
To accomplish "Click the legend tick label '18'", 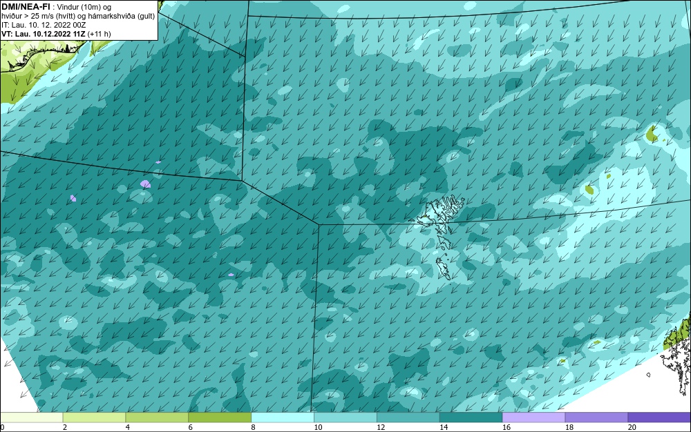I will 569,427.
